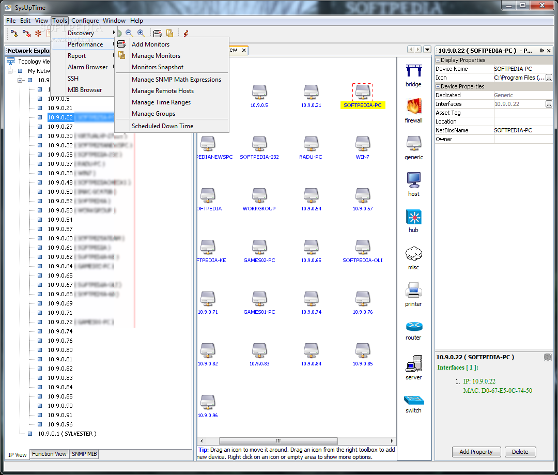This screenshot has height=475, width=558.
Task: Select the printer device in toolbox
Action: (x=413, y=295)
